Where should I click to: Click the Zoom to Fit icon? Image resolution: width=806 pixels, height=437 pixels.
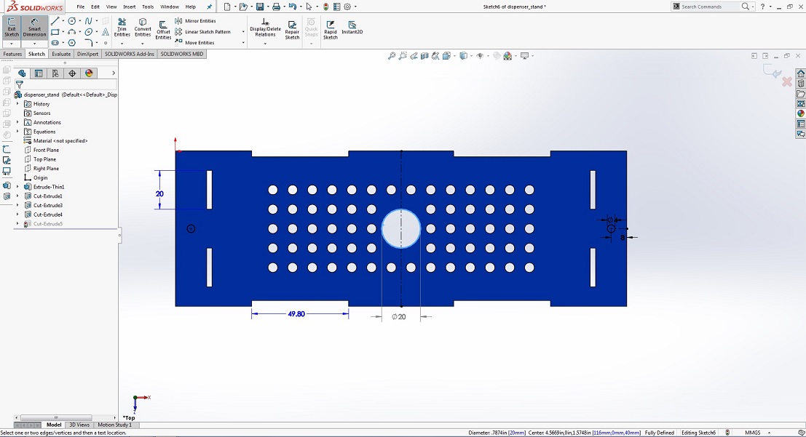click(x=392, y=55)
